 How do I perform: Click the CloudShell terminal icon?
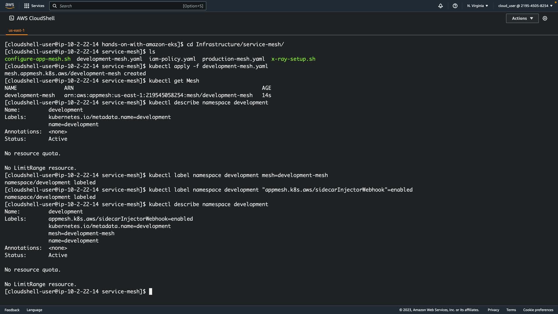[x=12, y=18]
